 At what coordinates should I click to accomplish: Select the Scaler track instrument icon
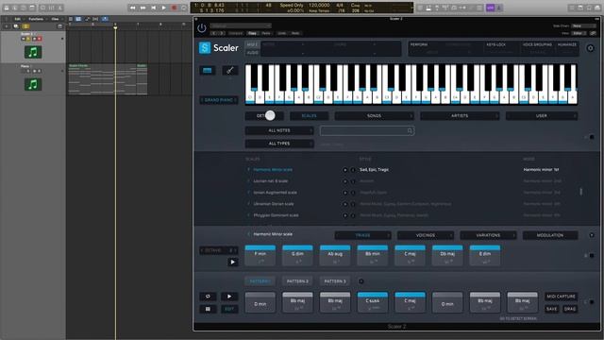[x=33, y=52]
